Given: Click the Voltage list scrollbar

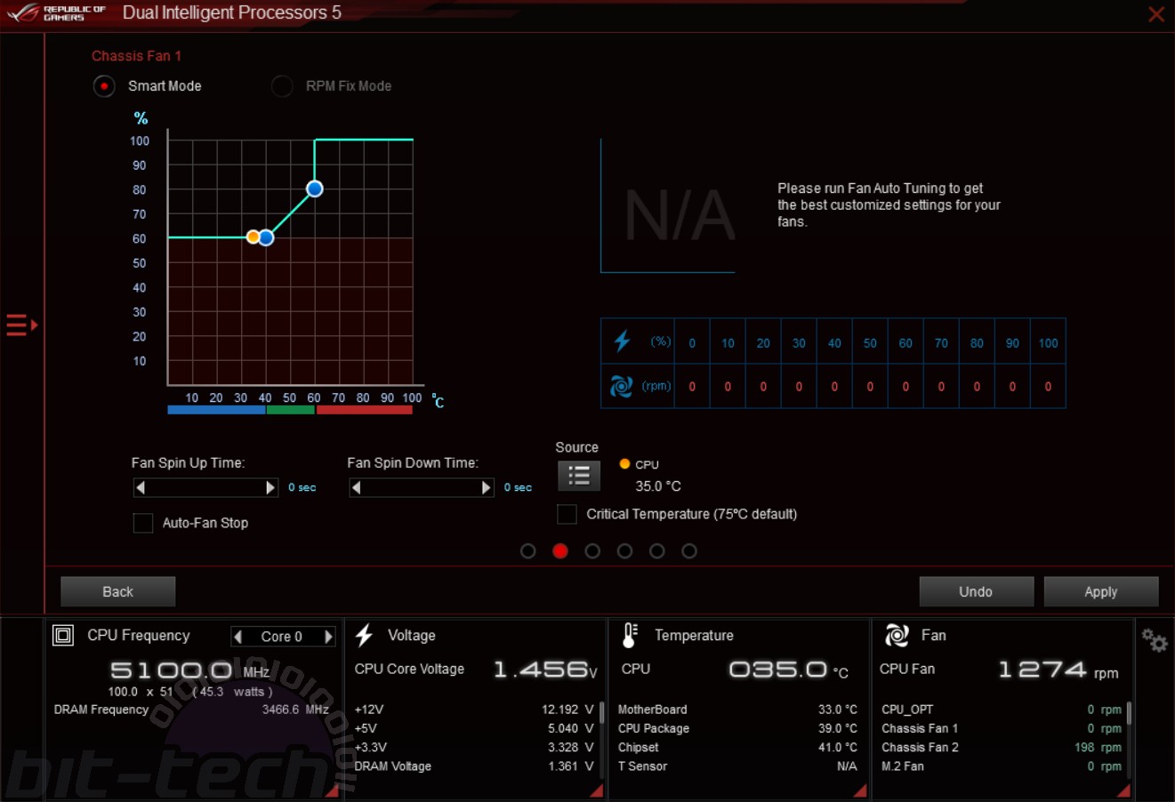Looking at the screenshot, I should [602, 712].
